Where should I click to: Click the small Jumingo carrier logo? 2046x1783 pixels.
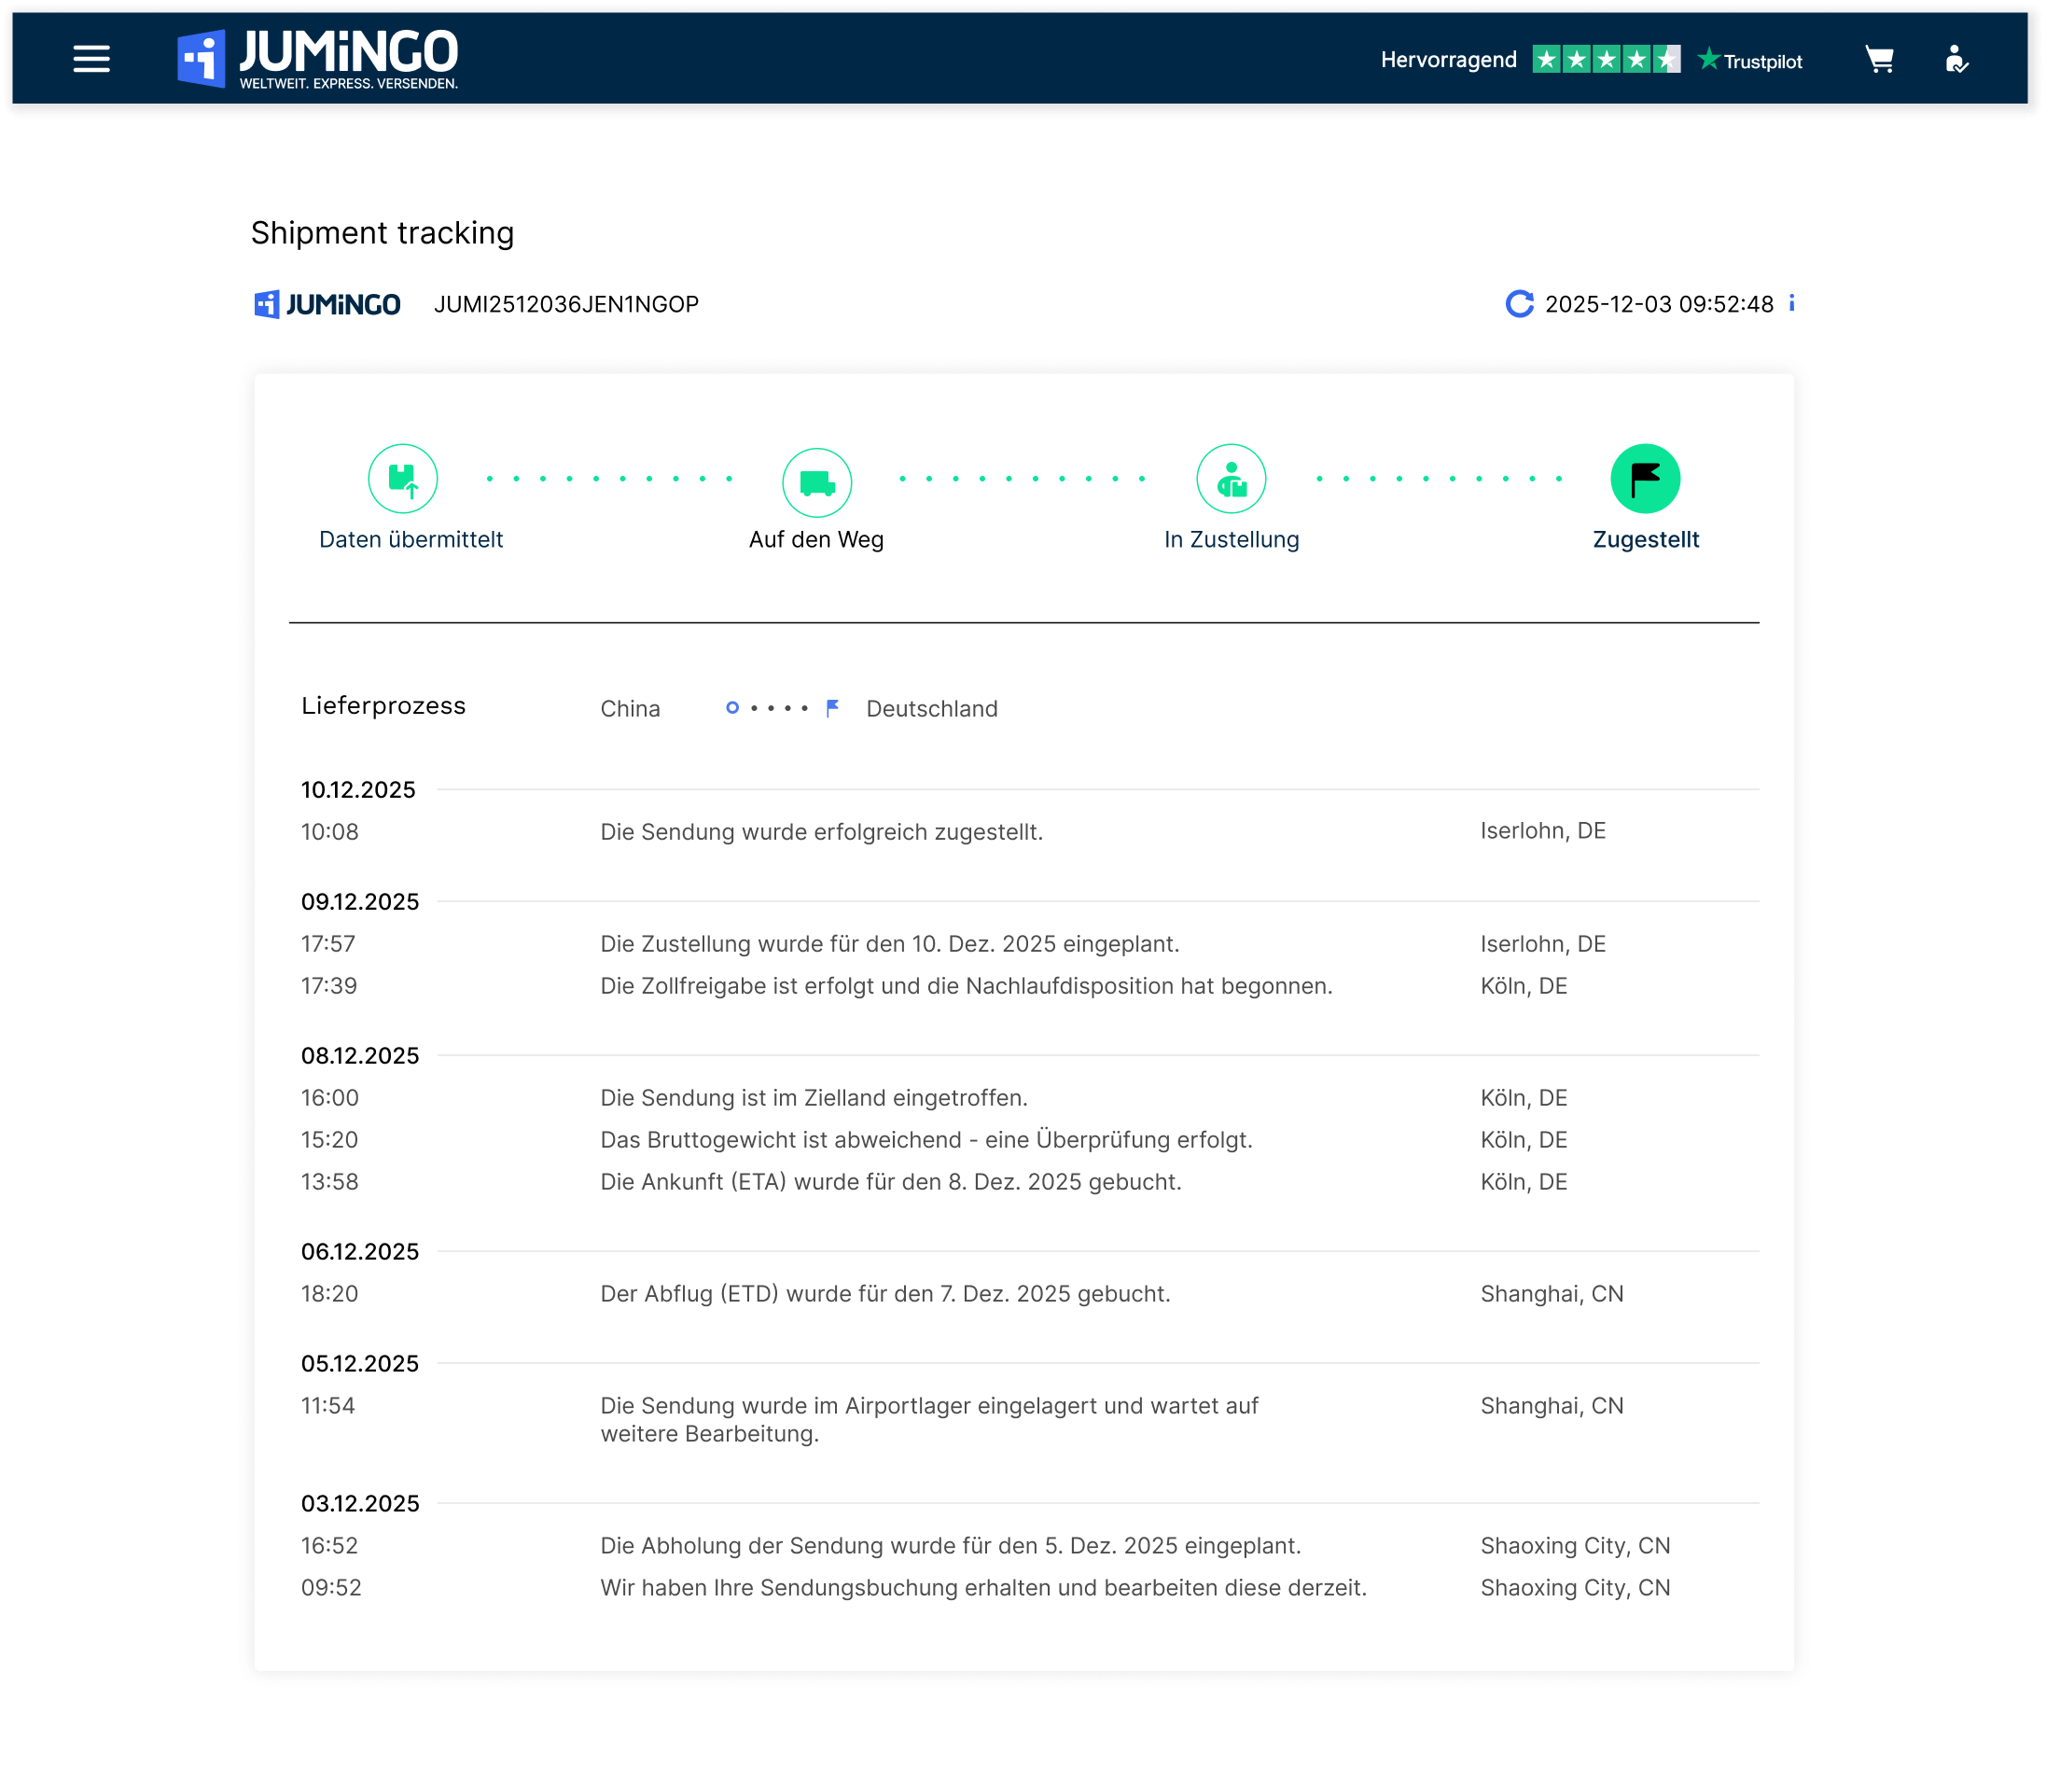tap(327, 303)
